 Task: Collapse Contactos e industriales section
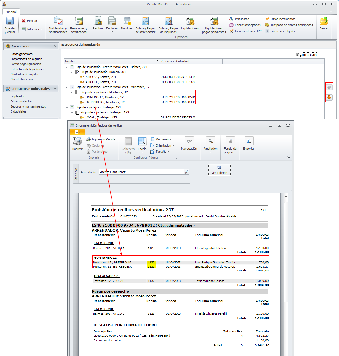[55, 88]
